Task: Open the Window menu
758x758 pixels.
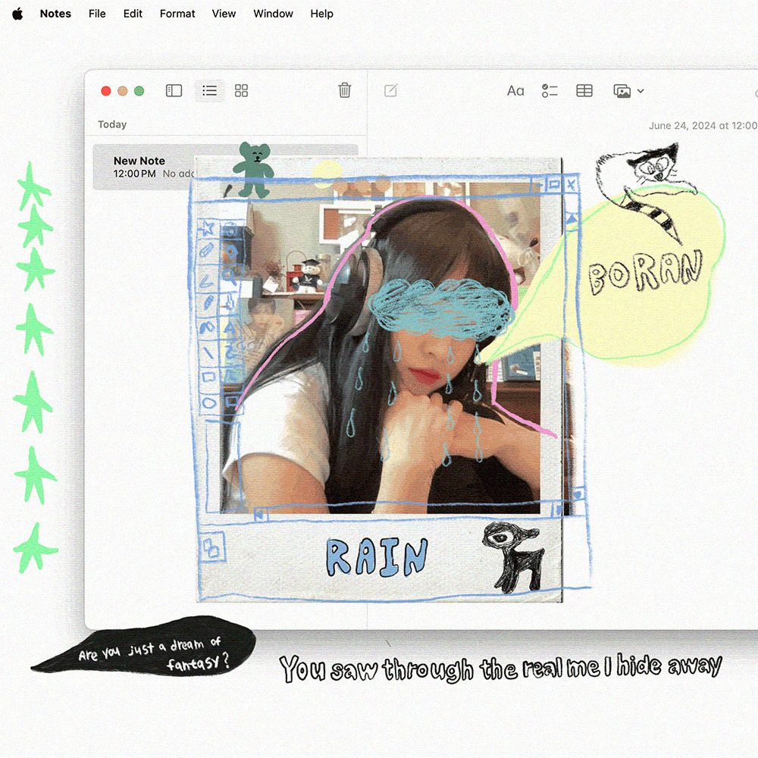Action: click(x=273, y=14)
